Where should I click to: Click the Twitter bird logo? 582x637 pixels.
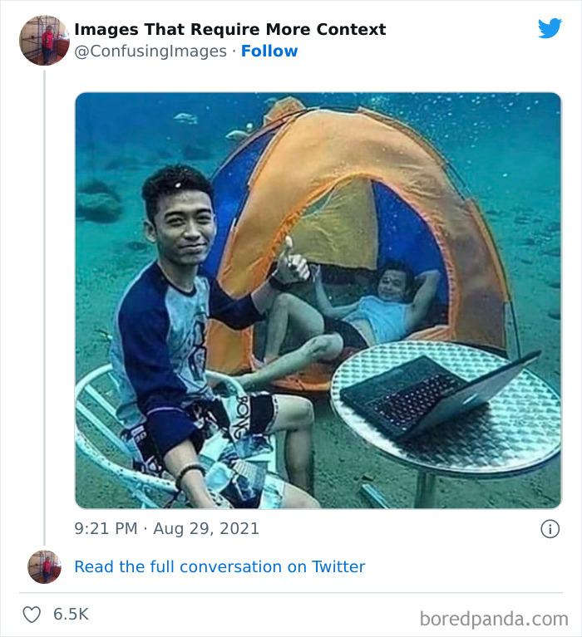click(x=550, y=28)
